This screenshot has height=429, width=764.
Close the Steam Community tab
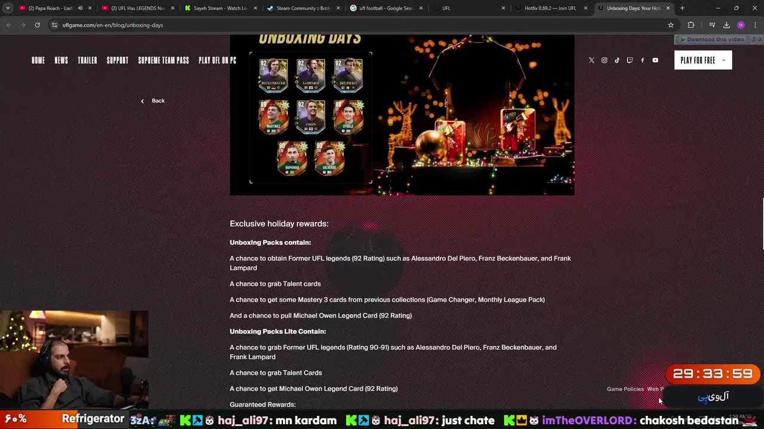pyautogui.click(x=338, y=8)
